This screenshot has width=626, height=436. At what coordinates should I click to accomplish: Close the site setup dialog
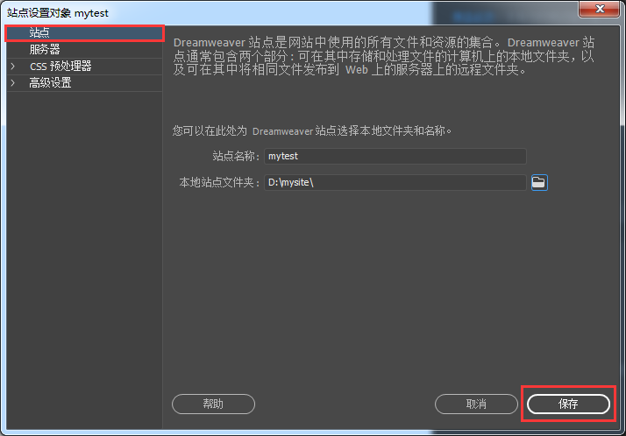[599, 9]
